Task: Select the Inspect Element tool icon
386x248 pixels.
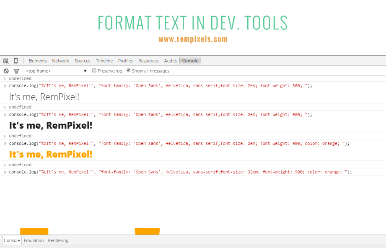Action: pyautogui.click(x=6, y=61)
